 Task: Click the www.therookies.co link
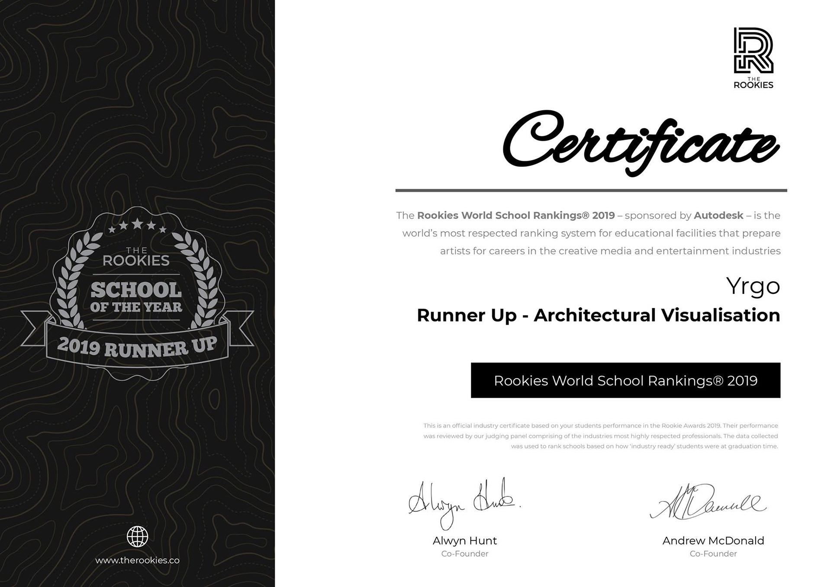pyautogui.click(x=137, y=561)
